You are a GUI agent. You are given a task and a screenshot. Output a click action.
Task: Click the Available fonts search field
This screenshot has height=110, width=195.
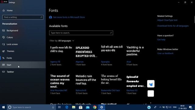click(x=81, y=33)
